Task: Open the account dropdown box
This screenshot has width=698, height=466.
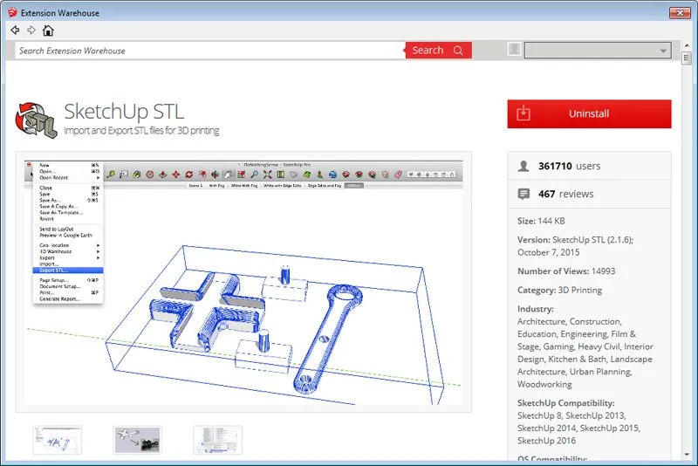Action: point(598,51)
